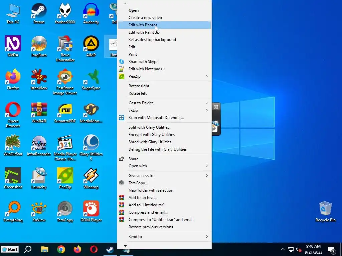The height and width of the screenshot is (256, 342).
Task: Select the TeraCopy desktop icon
Action: coord(65,212)
